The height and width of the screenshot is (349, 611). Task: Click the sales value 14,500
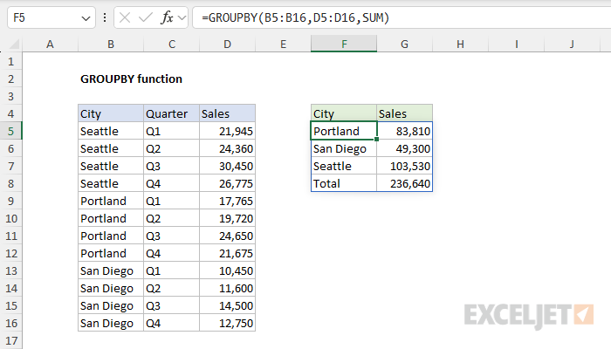[x=227, y=305]
